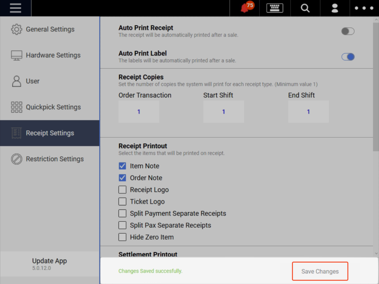Open the hamburger menu
The width and height of the screenshot is (379, 284).
[x=16, y=8]
